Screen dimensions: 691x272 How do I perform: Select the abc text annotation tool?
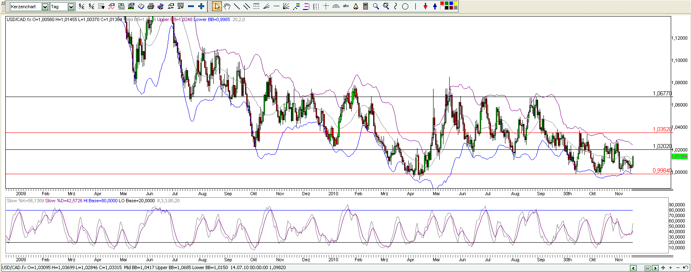tap(346, 6)
